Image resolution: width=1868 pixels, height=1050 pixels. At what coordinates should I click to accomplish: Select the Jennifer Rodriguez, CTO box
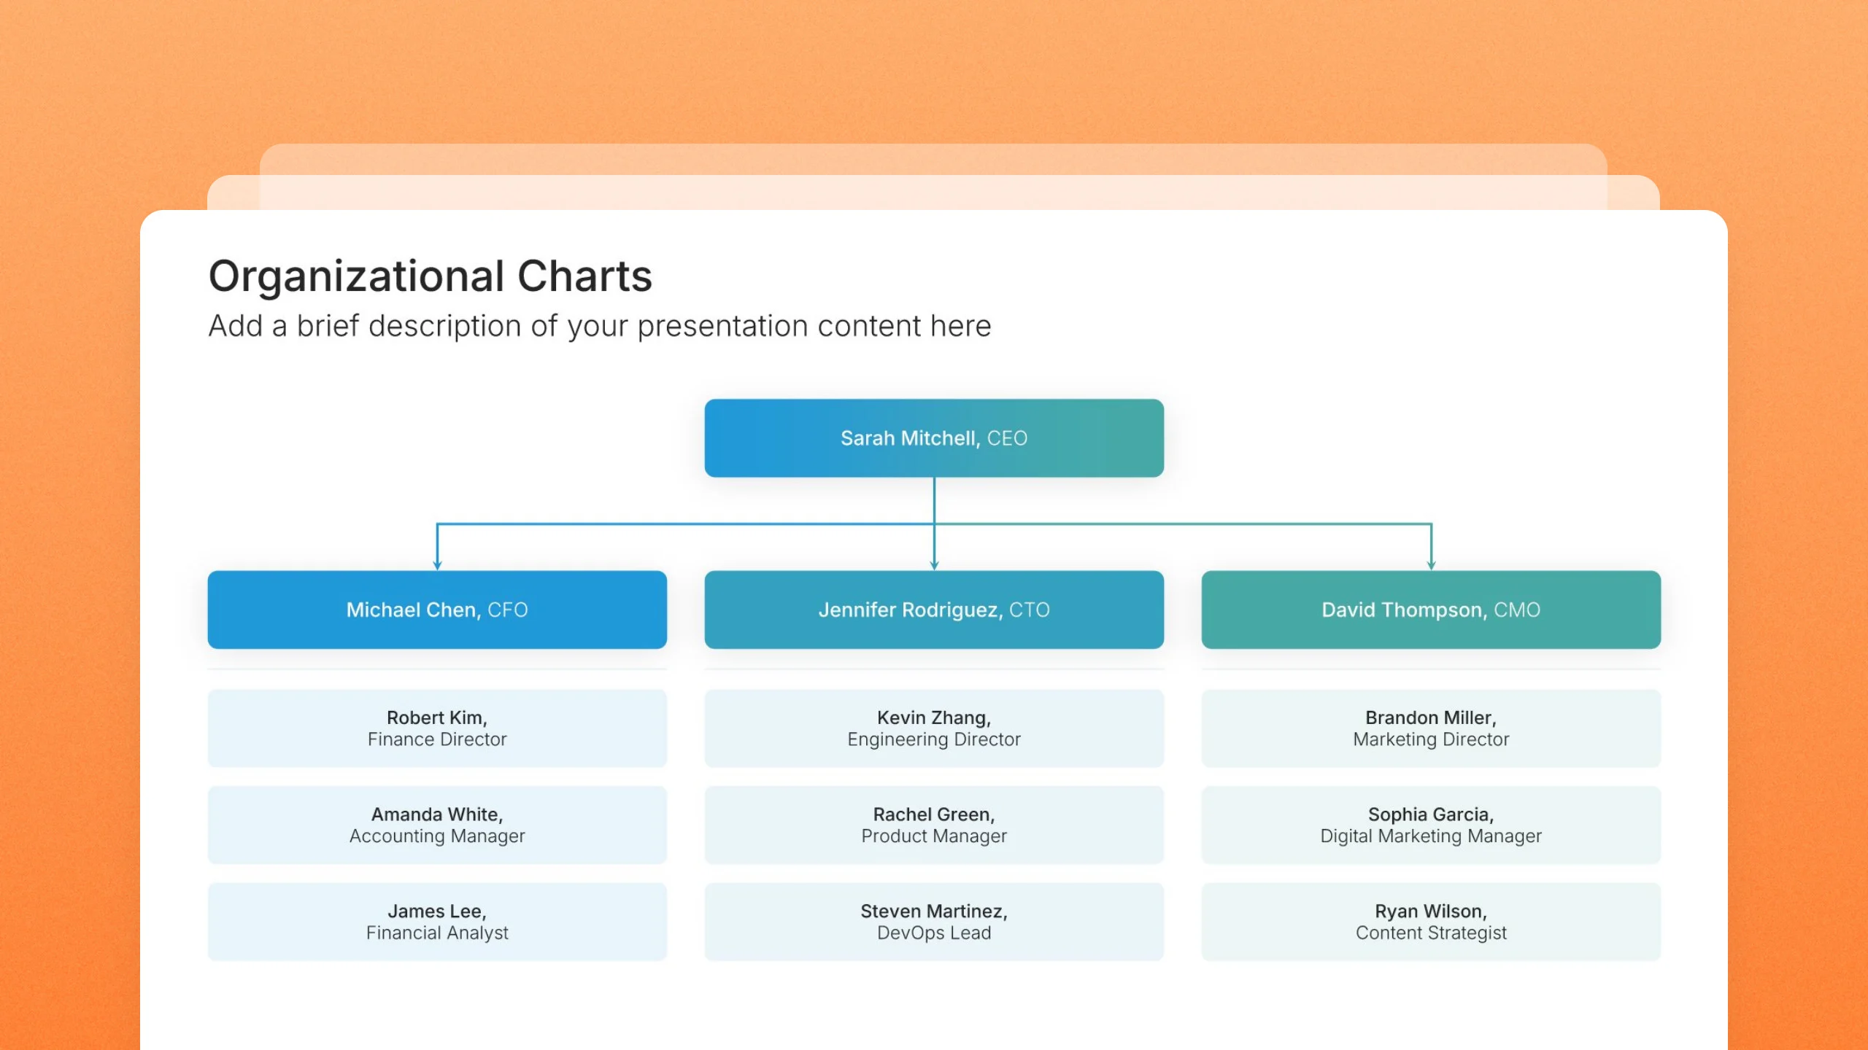click(934, 610)
